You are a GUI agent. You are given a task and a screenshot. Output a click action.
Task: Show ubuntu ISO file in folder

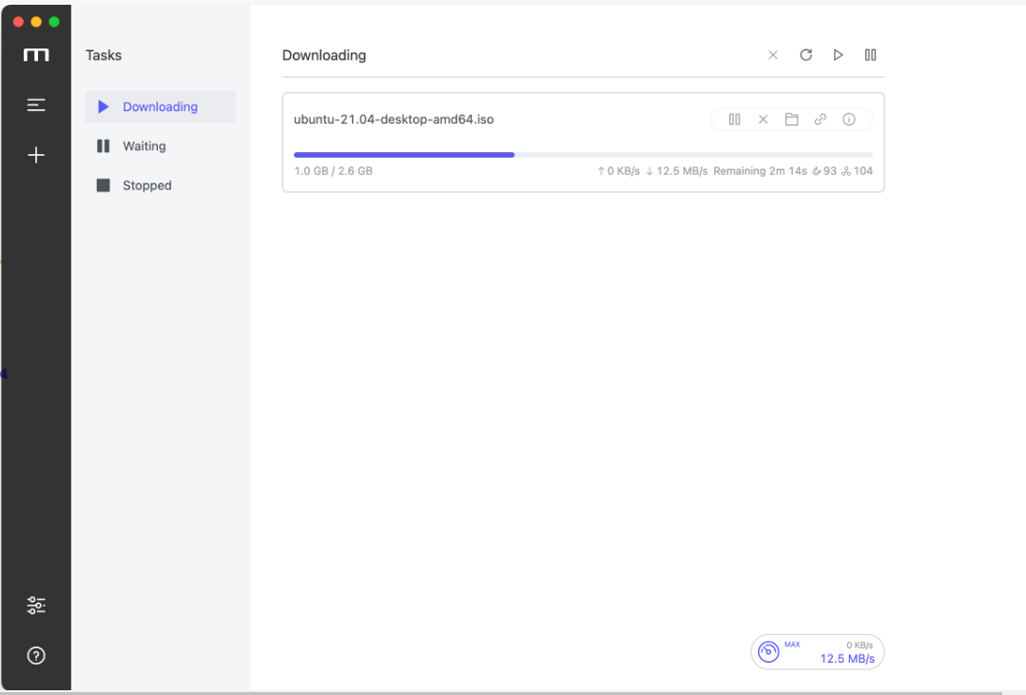click(x=791, y=120)
